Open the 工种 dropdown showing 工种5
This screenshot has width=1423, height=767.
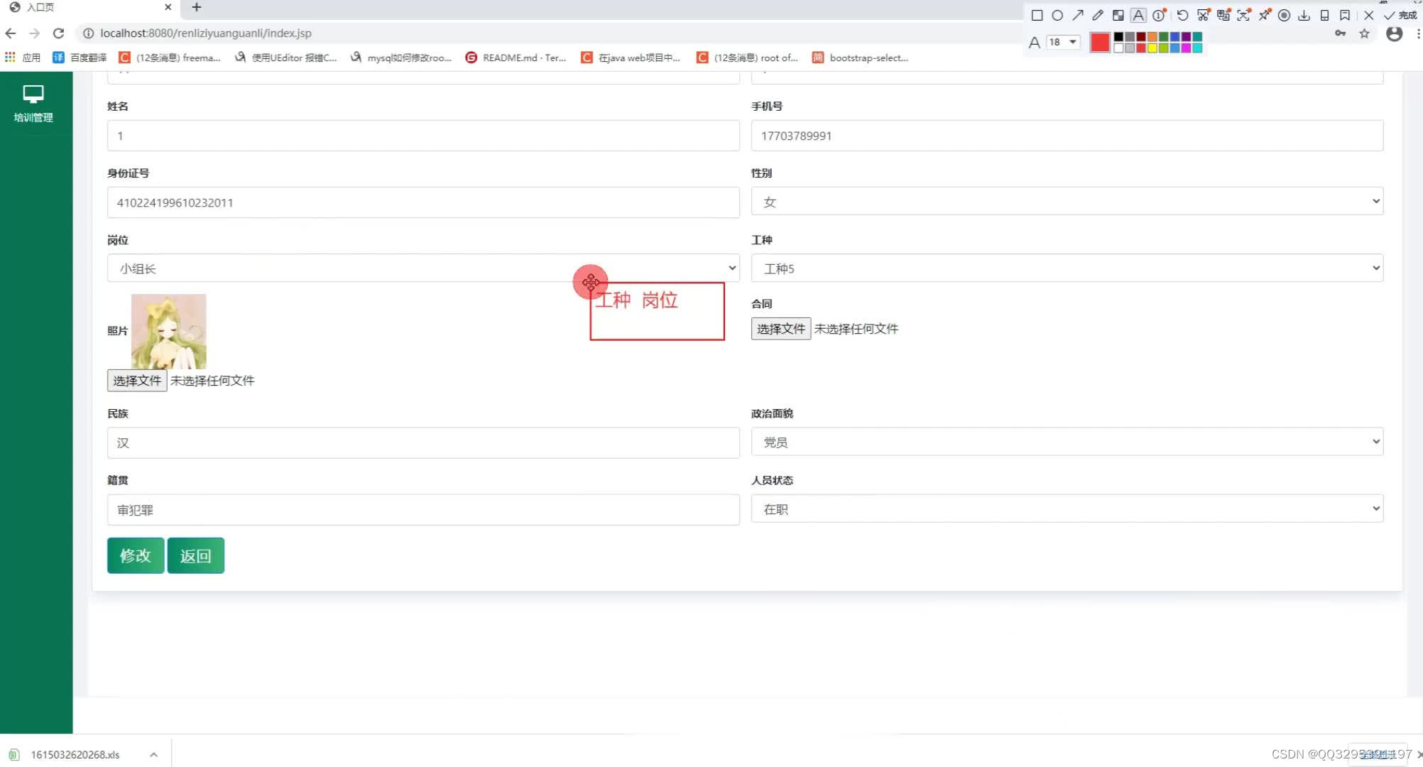[x=1067, y=268]
